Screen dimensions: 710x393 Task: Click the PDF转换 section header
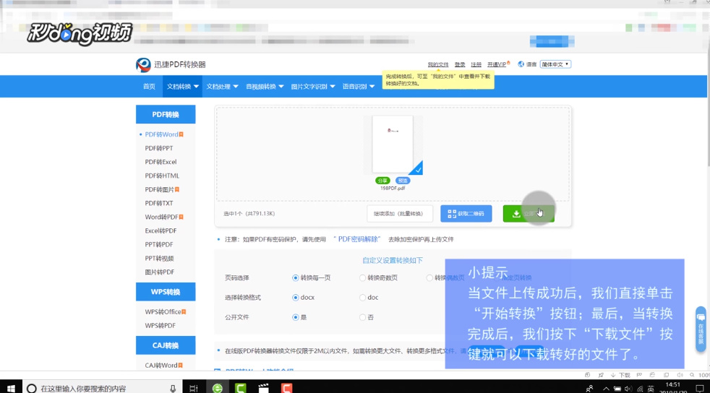(x=166, y=114)
